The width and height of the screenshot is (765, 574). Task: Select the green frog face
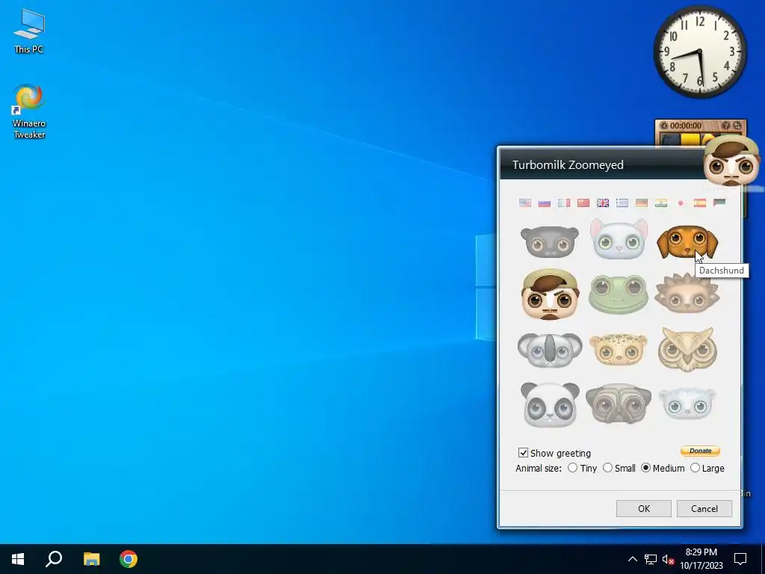[619, 294]
